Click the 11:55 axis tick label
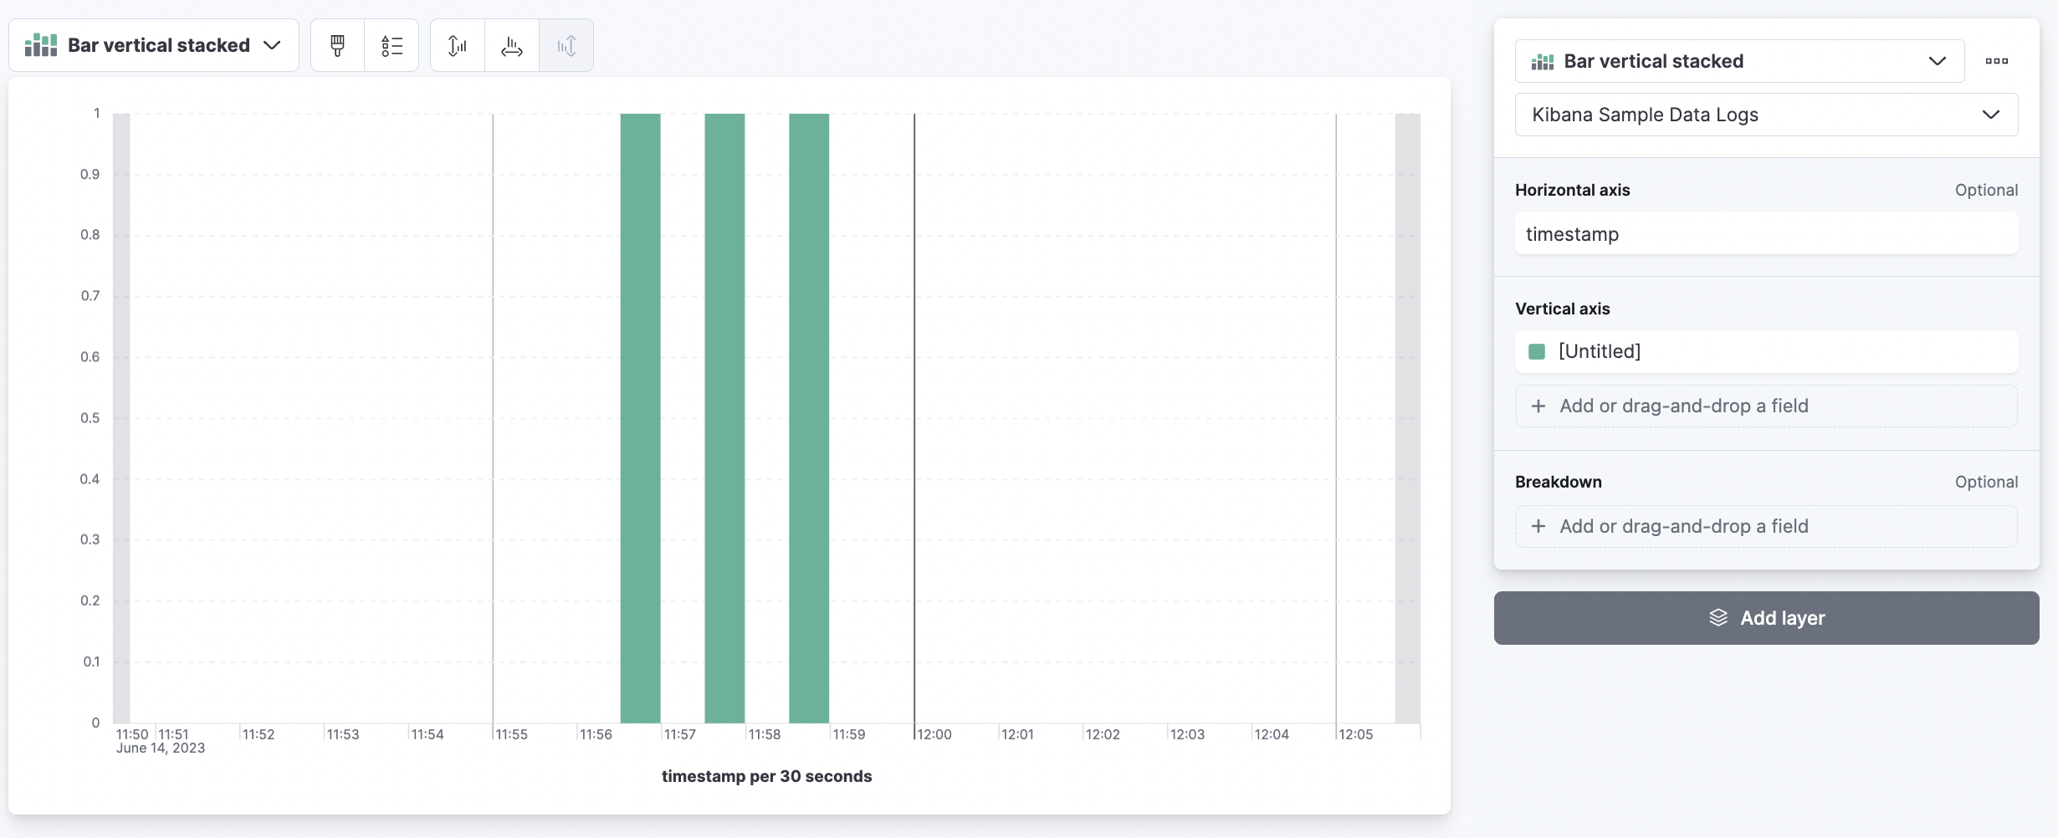This screenshot has width=2058, height=838. coord(511,734)
